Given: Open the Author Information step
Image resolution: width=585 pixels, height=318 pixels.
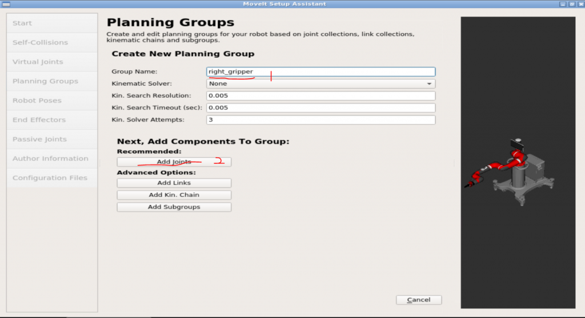Looking at the screenshot, I should 51,159.
